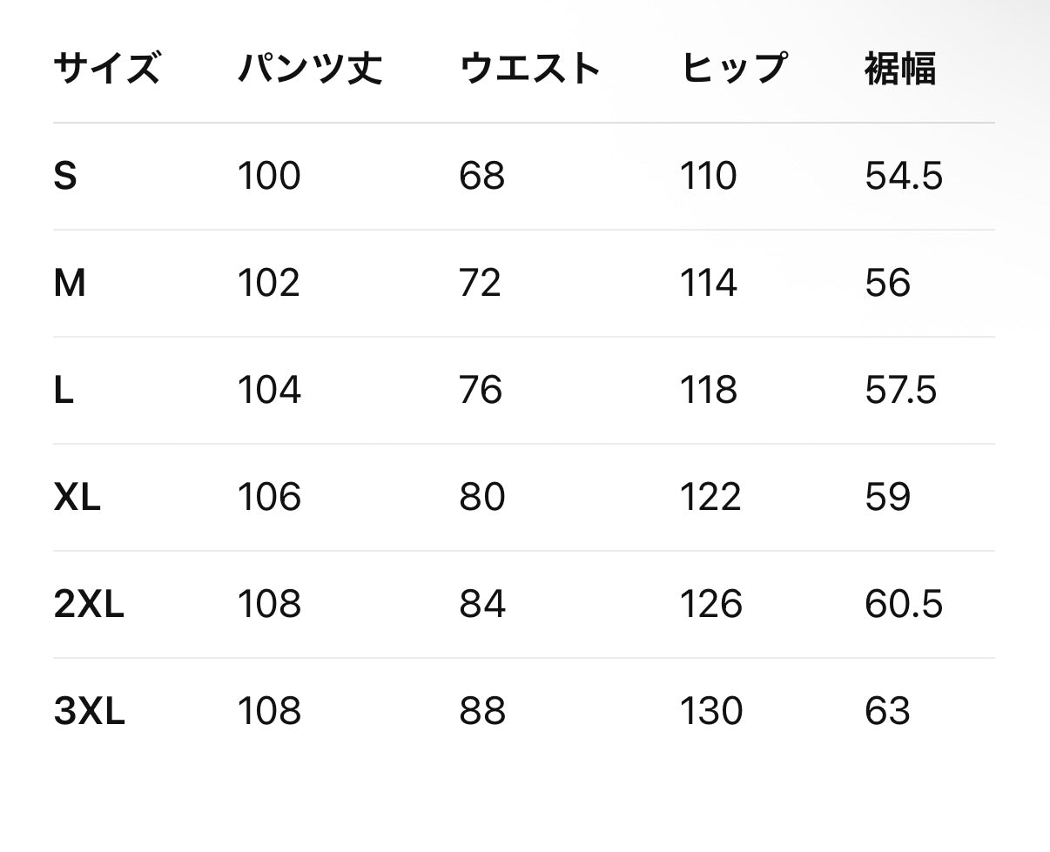Click hem width value 60.5

click(904, 605)
